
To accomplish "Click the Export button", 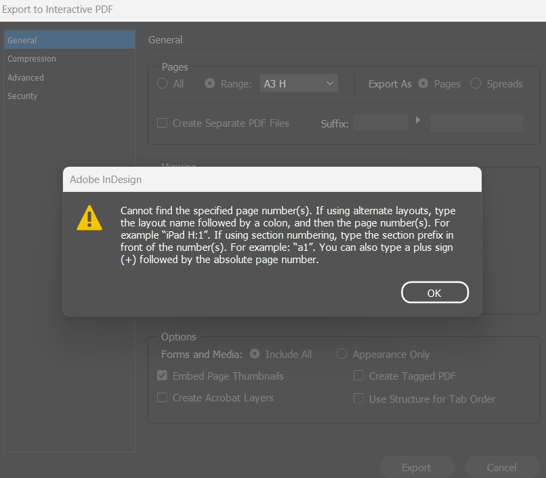I will pos(417,467).
